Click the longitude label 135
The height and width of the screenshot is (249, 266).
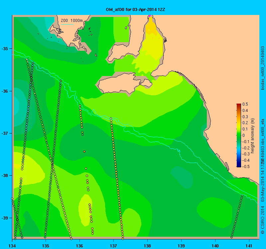click(x=46, y=246)
